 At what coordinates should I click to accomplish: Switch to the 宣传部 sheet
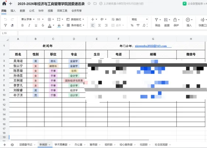click(x=93, y=145)
